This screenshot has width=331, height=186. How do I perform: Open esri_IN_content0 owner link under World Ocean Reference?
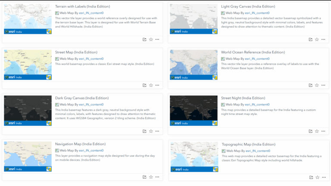click(x=257, y=59)
